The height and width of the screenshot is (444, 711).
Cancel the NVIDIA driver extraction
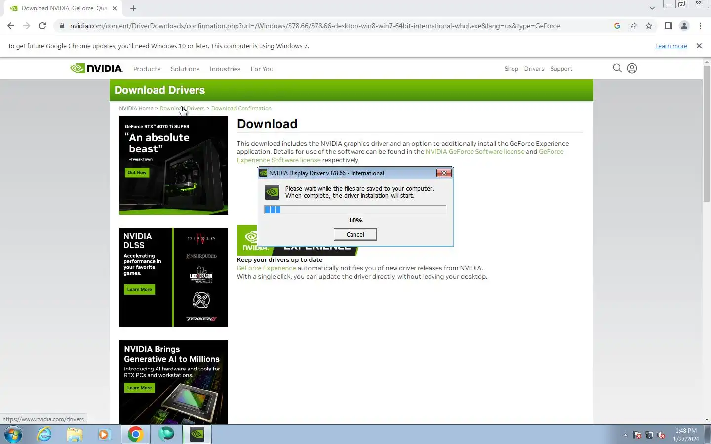pyautogui.click(x=355, y=234)
